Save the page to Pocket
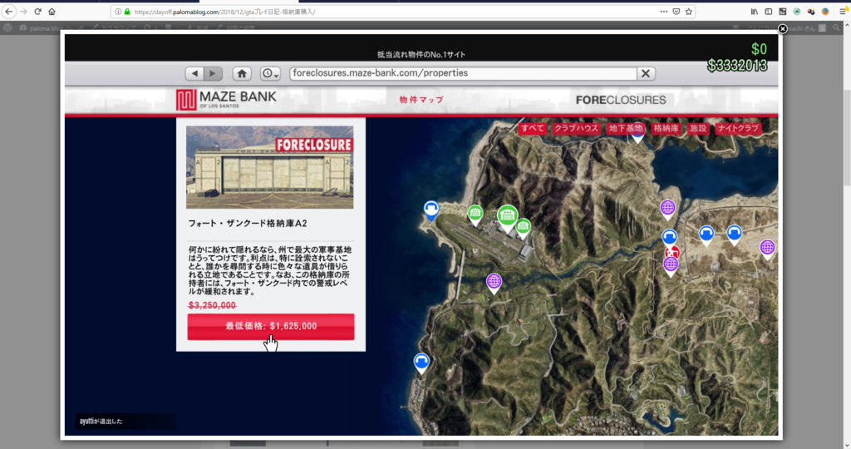 (x=676, y=12)
